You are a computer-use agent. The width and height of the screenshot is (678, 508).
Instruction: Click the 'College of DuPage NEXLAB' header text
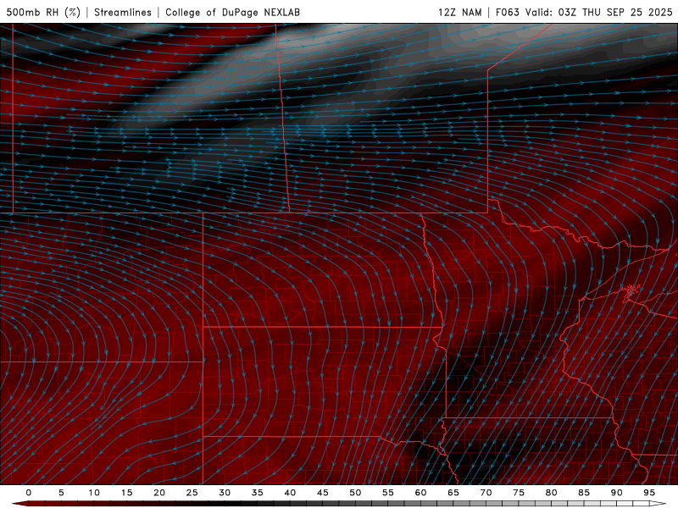(232, 12)
